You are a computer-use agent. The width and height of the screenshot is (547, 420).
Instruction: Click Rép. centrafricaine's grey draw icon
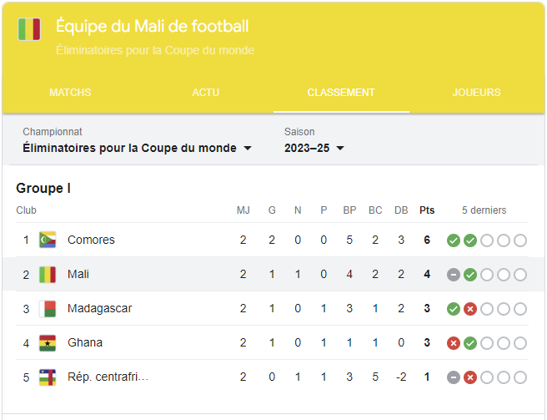pyautogui.click(x=453, y=377)
